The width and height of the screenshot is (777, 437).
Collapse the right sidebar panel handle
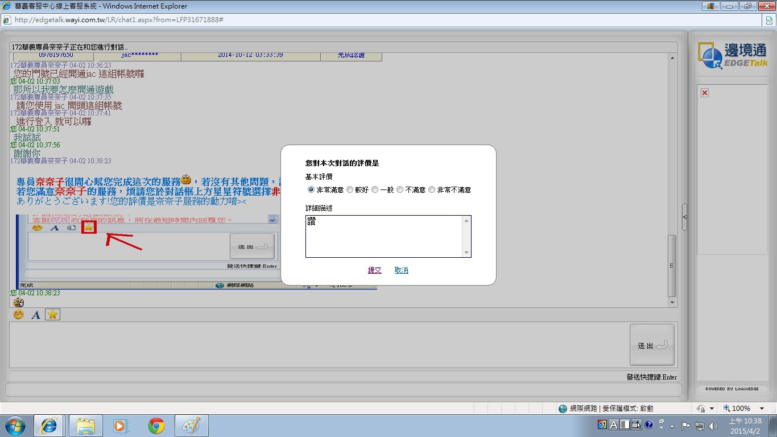[684, 217]
